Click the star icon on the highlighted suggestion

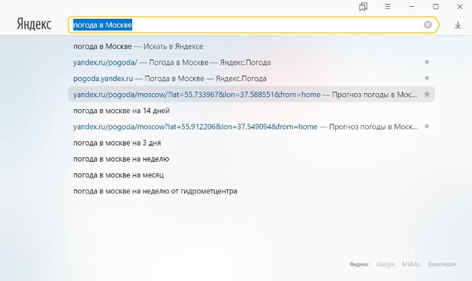point(427,94)
